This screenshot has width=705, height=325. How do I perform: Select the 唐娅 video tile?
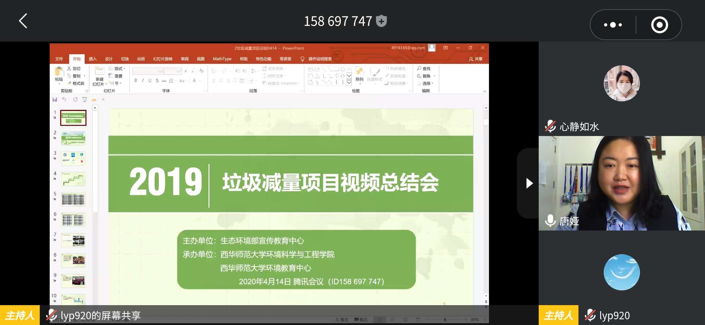point(622,183)
